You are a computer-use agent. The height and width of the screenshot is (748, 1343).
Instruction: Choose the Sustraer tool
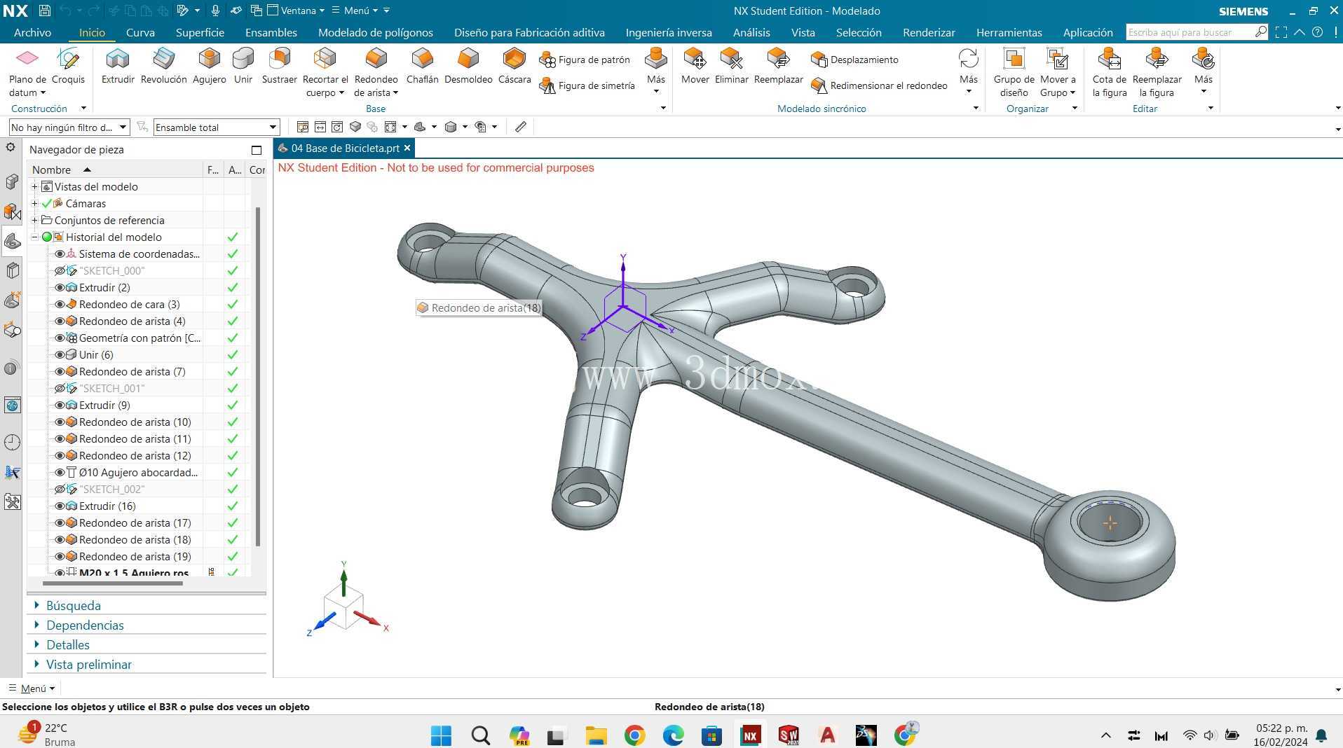coord(279,67)
